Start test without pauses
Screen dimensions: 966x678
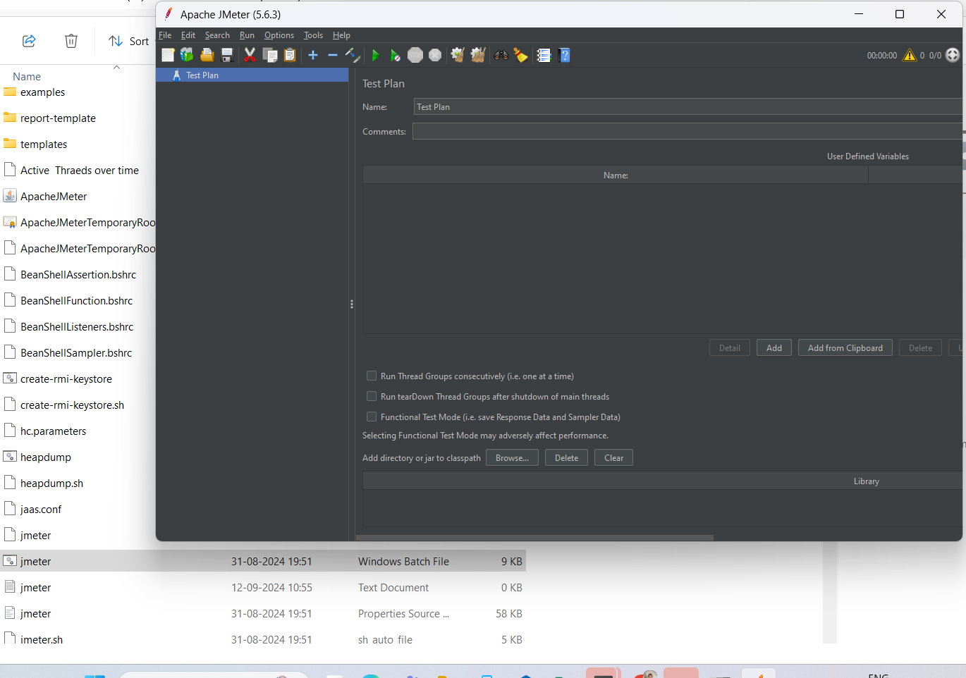(396, 55)
